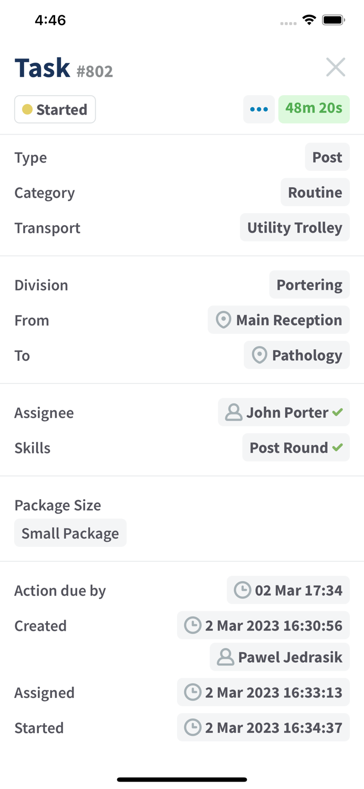Tap the person icon next to John Porter

tap(233, 412)
